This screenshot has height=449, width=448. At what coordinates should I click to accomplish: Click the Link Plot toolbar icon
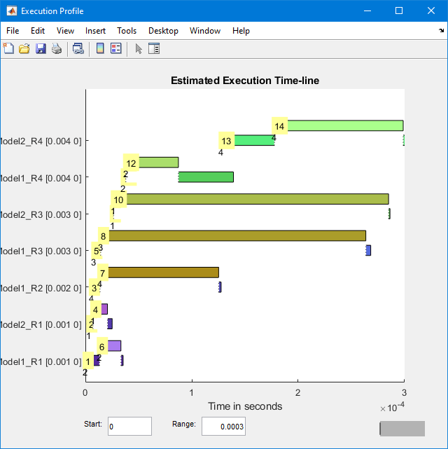(x=78, y=48)
